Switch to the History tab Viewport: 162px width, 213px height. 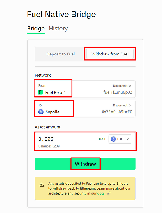pyautogui.click(x=58, y=29)
